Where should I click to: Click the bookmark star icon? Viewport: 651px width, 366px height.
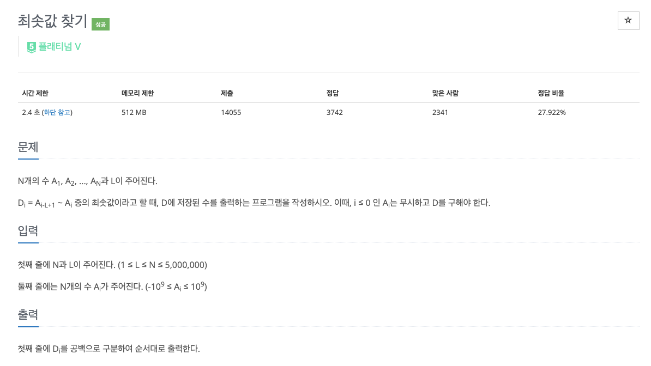click(628, 20)
